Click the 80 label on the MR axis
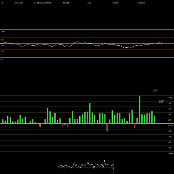Screen dimensions: 174x174 point(170,103)
